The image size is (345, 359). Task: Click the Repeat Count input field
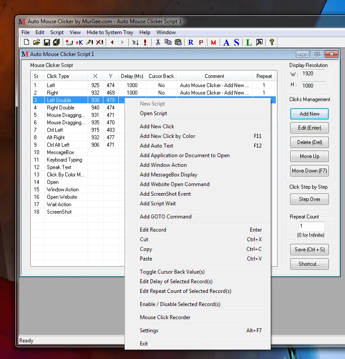coord(311,226)
